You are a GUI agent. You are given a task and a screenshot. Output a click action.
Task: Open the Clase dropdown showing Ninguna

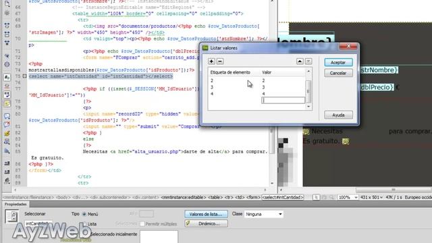tap(264, 214)
